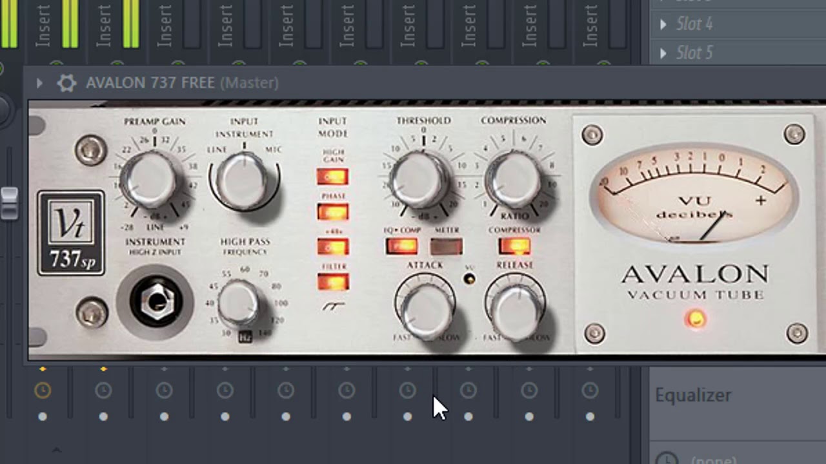Click the Preamp Gain knob
Image resolution: width=826 pixels, height=464 pixels.
coord(148,180)
